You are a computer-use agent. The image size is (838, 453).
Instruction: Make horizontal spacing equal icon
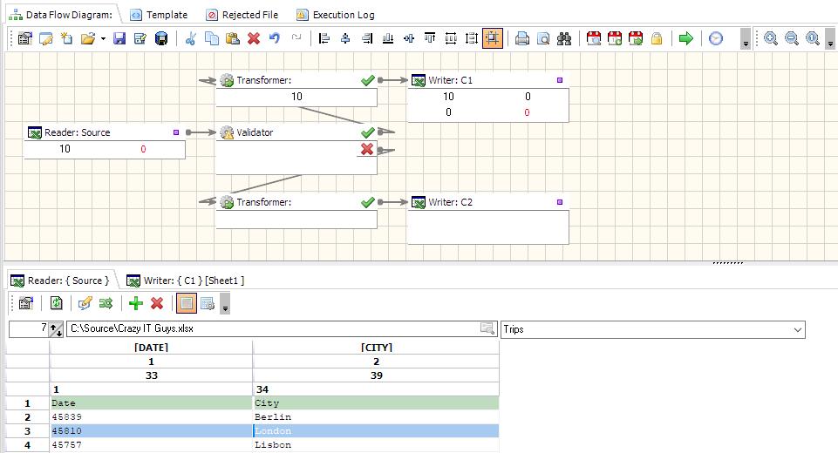click(x=451, y=38)
